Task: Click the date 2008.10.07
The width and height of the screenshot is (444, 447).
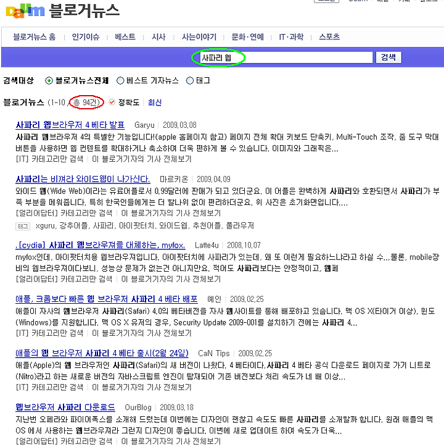Action: point(244,246)
